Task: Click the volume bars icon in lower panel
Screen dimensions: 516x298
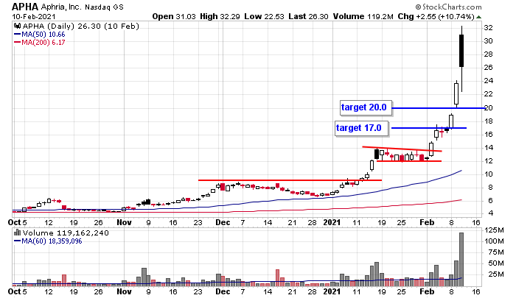Action: 18,233
